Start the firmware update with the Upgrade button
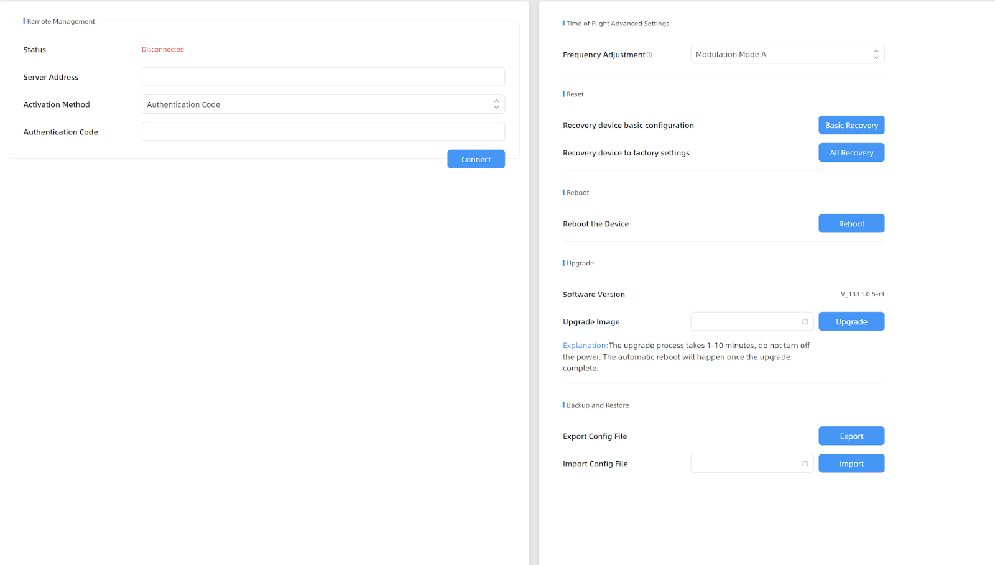The image size is (995, 565). [851, 322]
